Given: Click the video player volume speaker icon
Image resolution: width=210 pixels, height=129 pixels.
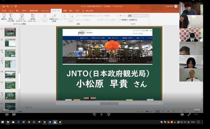Looking at the screenshot, I should coord(7,114).
